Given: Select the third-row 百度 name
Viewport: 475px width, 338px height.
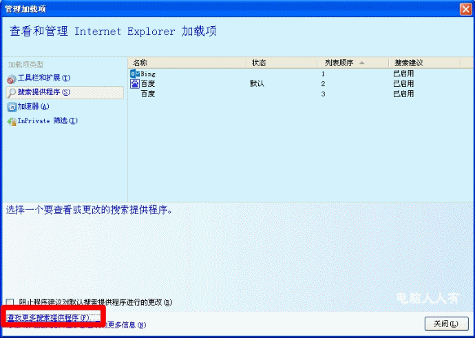Looking at the screenshot, I should coord(148,94).
